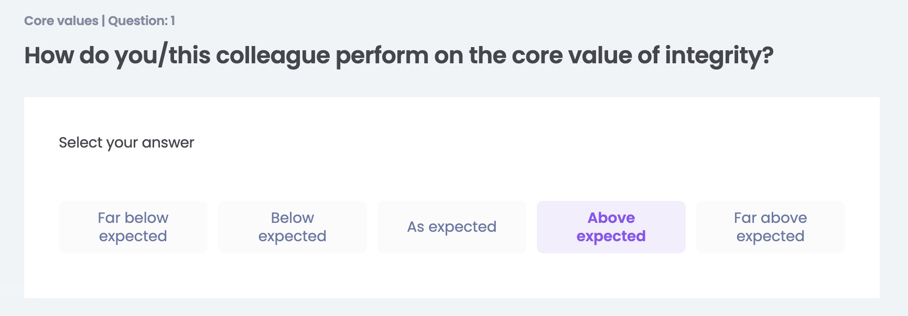This screenshot has width=908, height=316.
Task: Rate integrity as "Far above expected"
Action: point(771,227)
